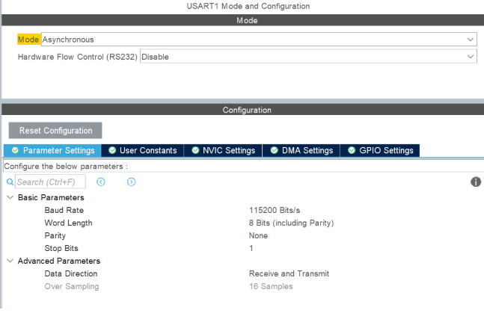Switch to Parameter Settings tab
The height and width of the screenshot is (313, 484).
click(53, 150)
